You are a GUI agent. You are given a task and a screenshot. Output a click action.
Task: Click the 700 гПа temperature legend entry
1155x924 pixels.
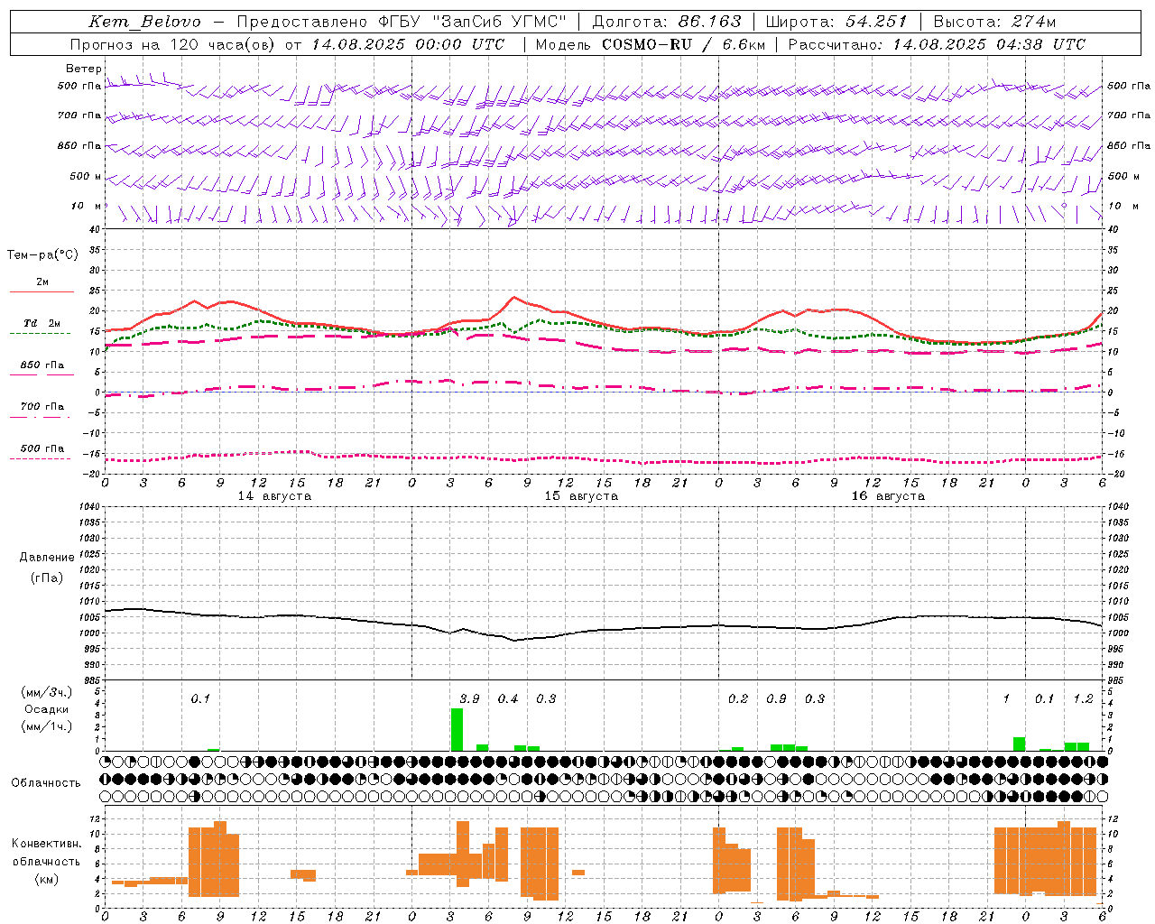pos(42,407)
